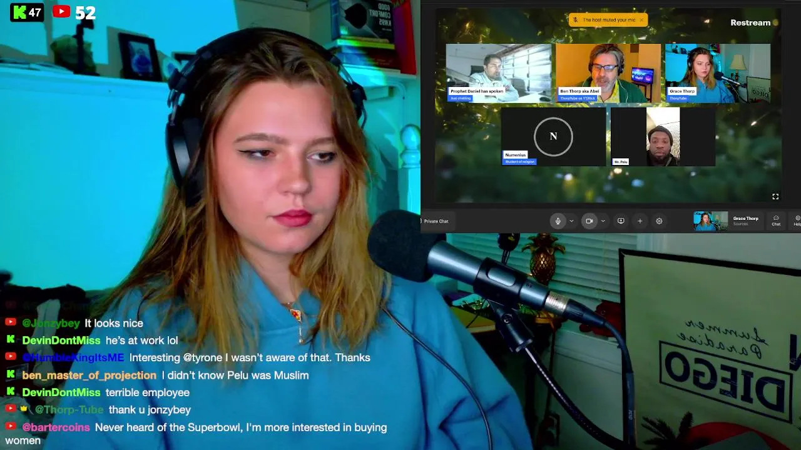Click @Thorp-Tube username in chat

pos(69,410)
